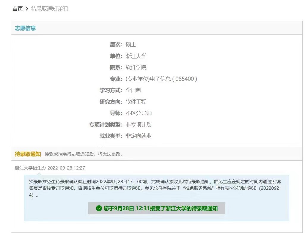Go to the 首页 breadcrumb link

click(18, 9)
